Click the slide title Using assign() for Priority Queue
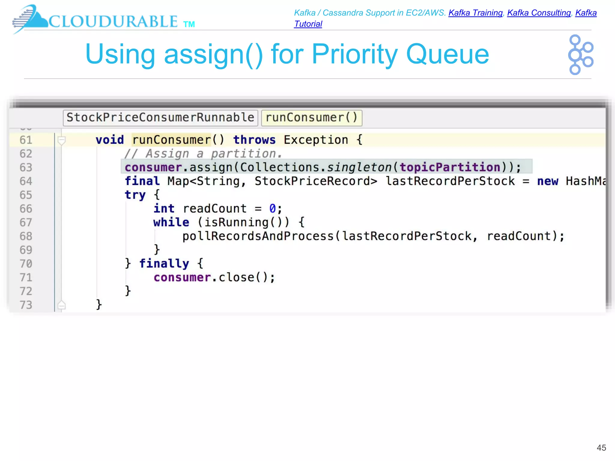The width and height of the screenshot is (615, 461). tap(287, 54)
